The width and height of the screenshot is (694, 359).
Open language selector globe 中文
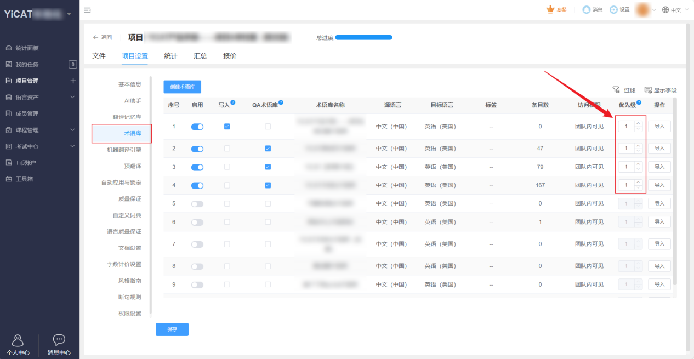coord(674,9)
